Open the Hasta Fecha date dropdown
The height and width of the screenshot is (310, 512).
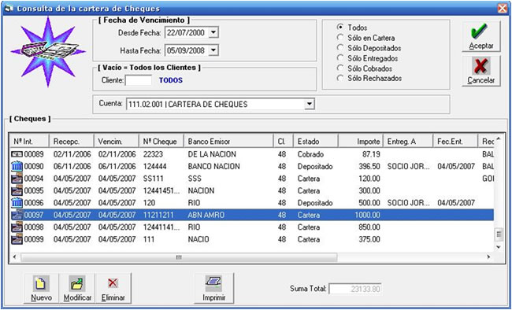[213, 50]
